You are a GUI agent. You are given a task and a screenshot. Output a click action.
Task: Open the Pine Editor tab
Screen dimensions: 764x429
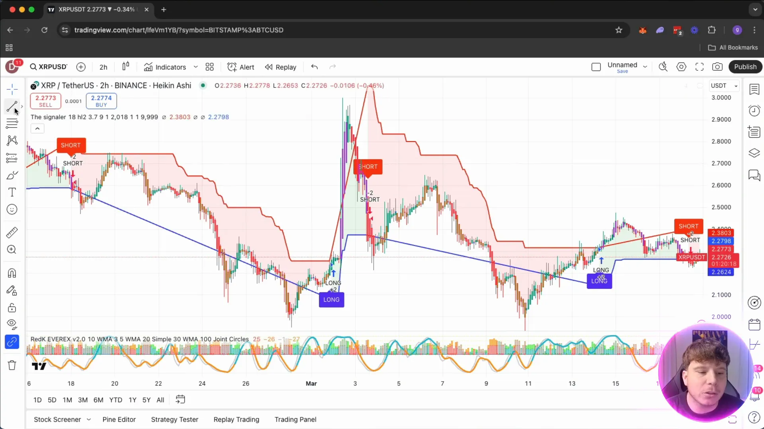point(119,419)
